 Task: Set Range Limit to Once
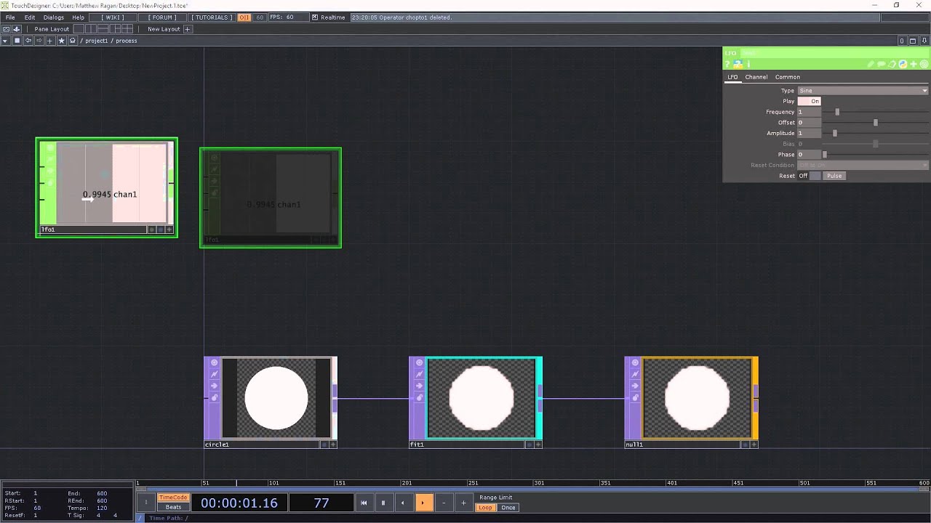[508, 508]
